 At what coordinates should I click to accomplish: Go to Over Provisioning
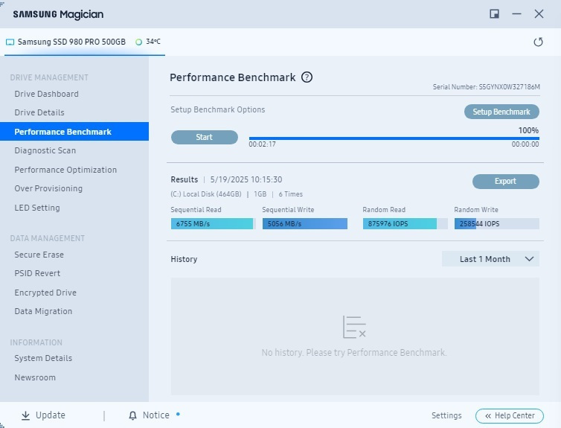pyautogui.click(x=48, y=188)
